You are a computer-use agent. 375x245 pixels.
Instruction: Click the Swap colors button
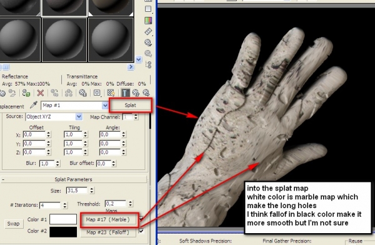coord(13,224)
